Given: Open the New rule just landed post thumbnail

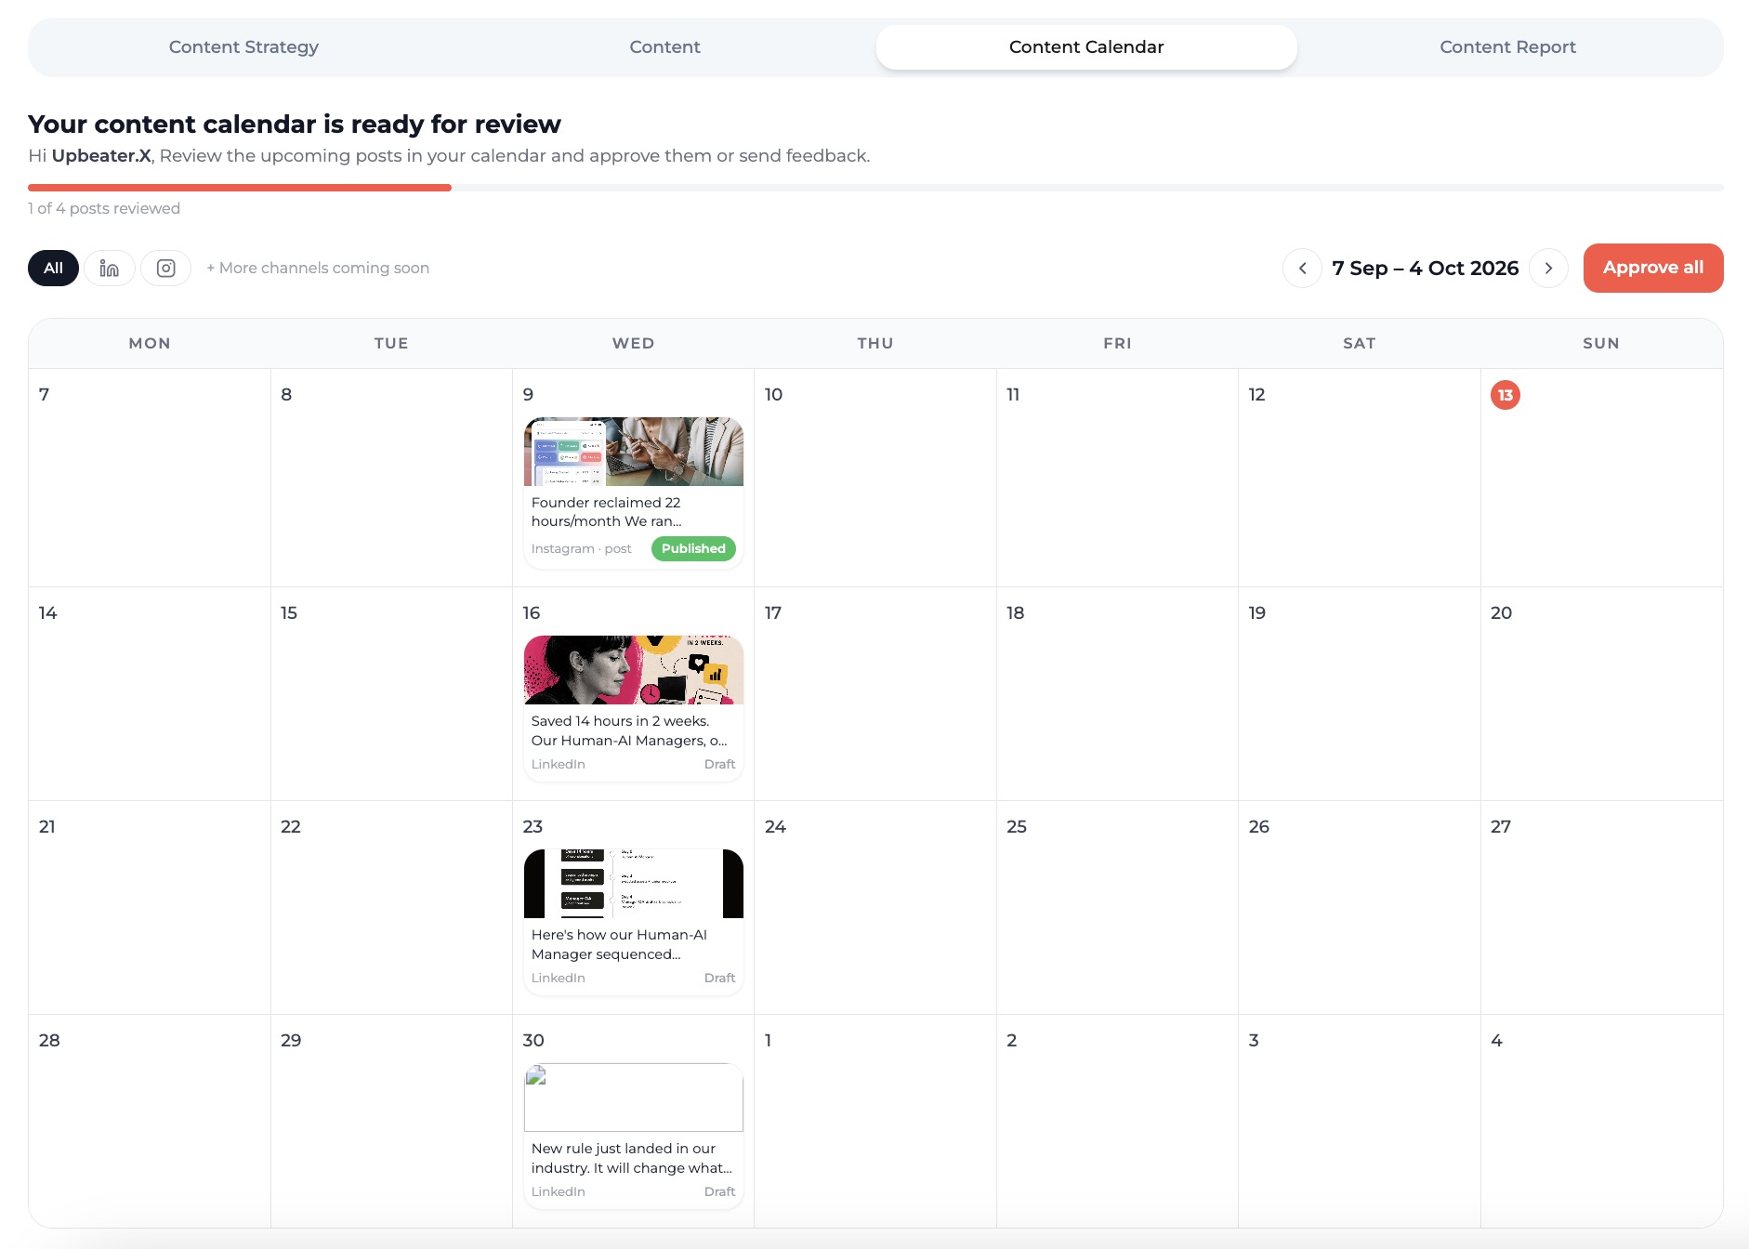Looking at the screenshot, I should [x=634, y=1098].
